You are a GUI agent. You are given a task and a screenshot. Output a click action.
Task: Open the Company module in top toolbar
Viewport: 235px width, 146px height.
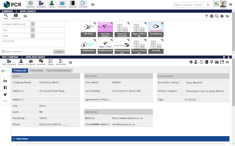click(x=41, y=4)
